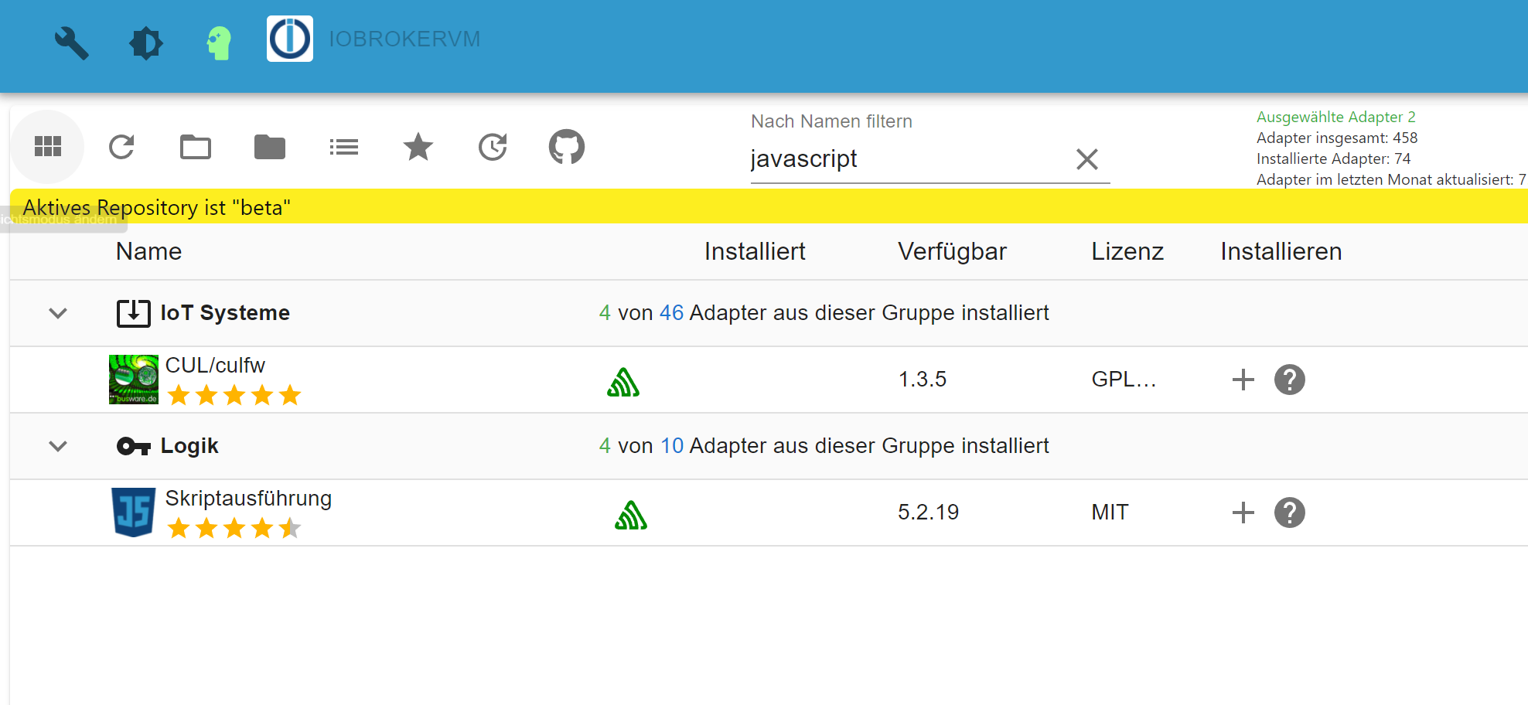Sort by the Name column header

pos(148,251)
